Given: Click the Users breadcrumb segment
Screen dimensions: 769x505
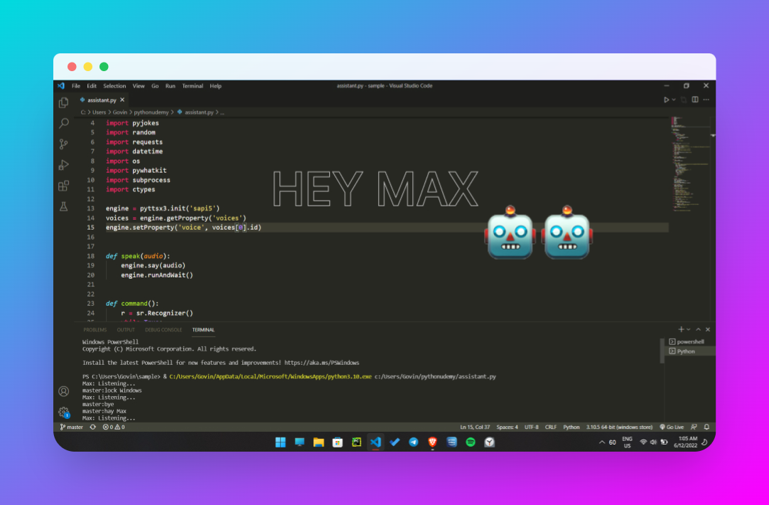Looking at the screenshot, I should [99, 112].
